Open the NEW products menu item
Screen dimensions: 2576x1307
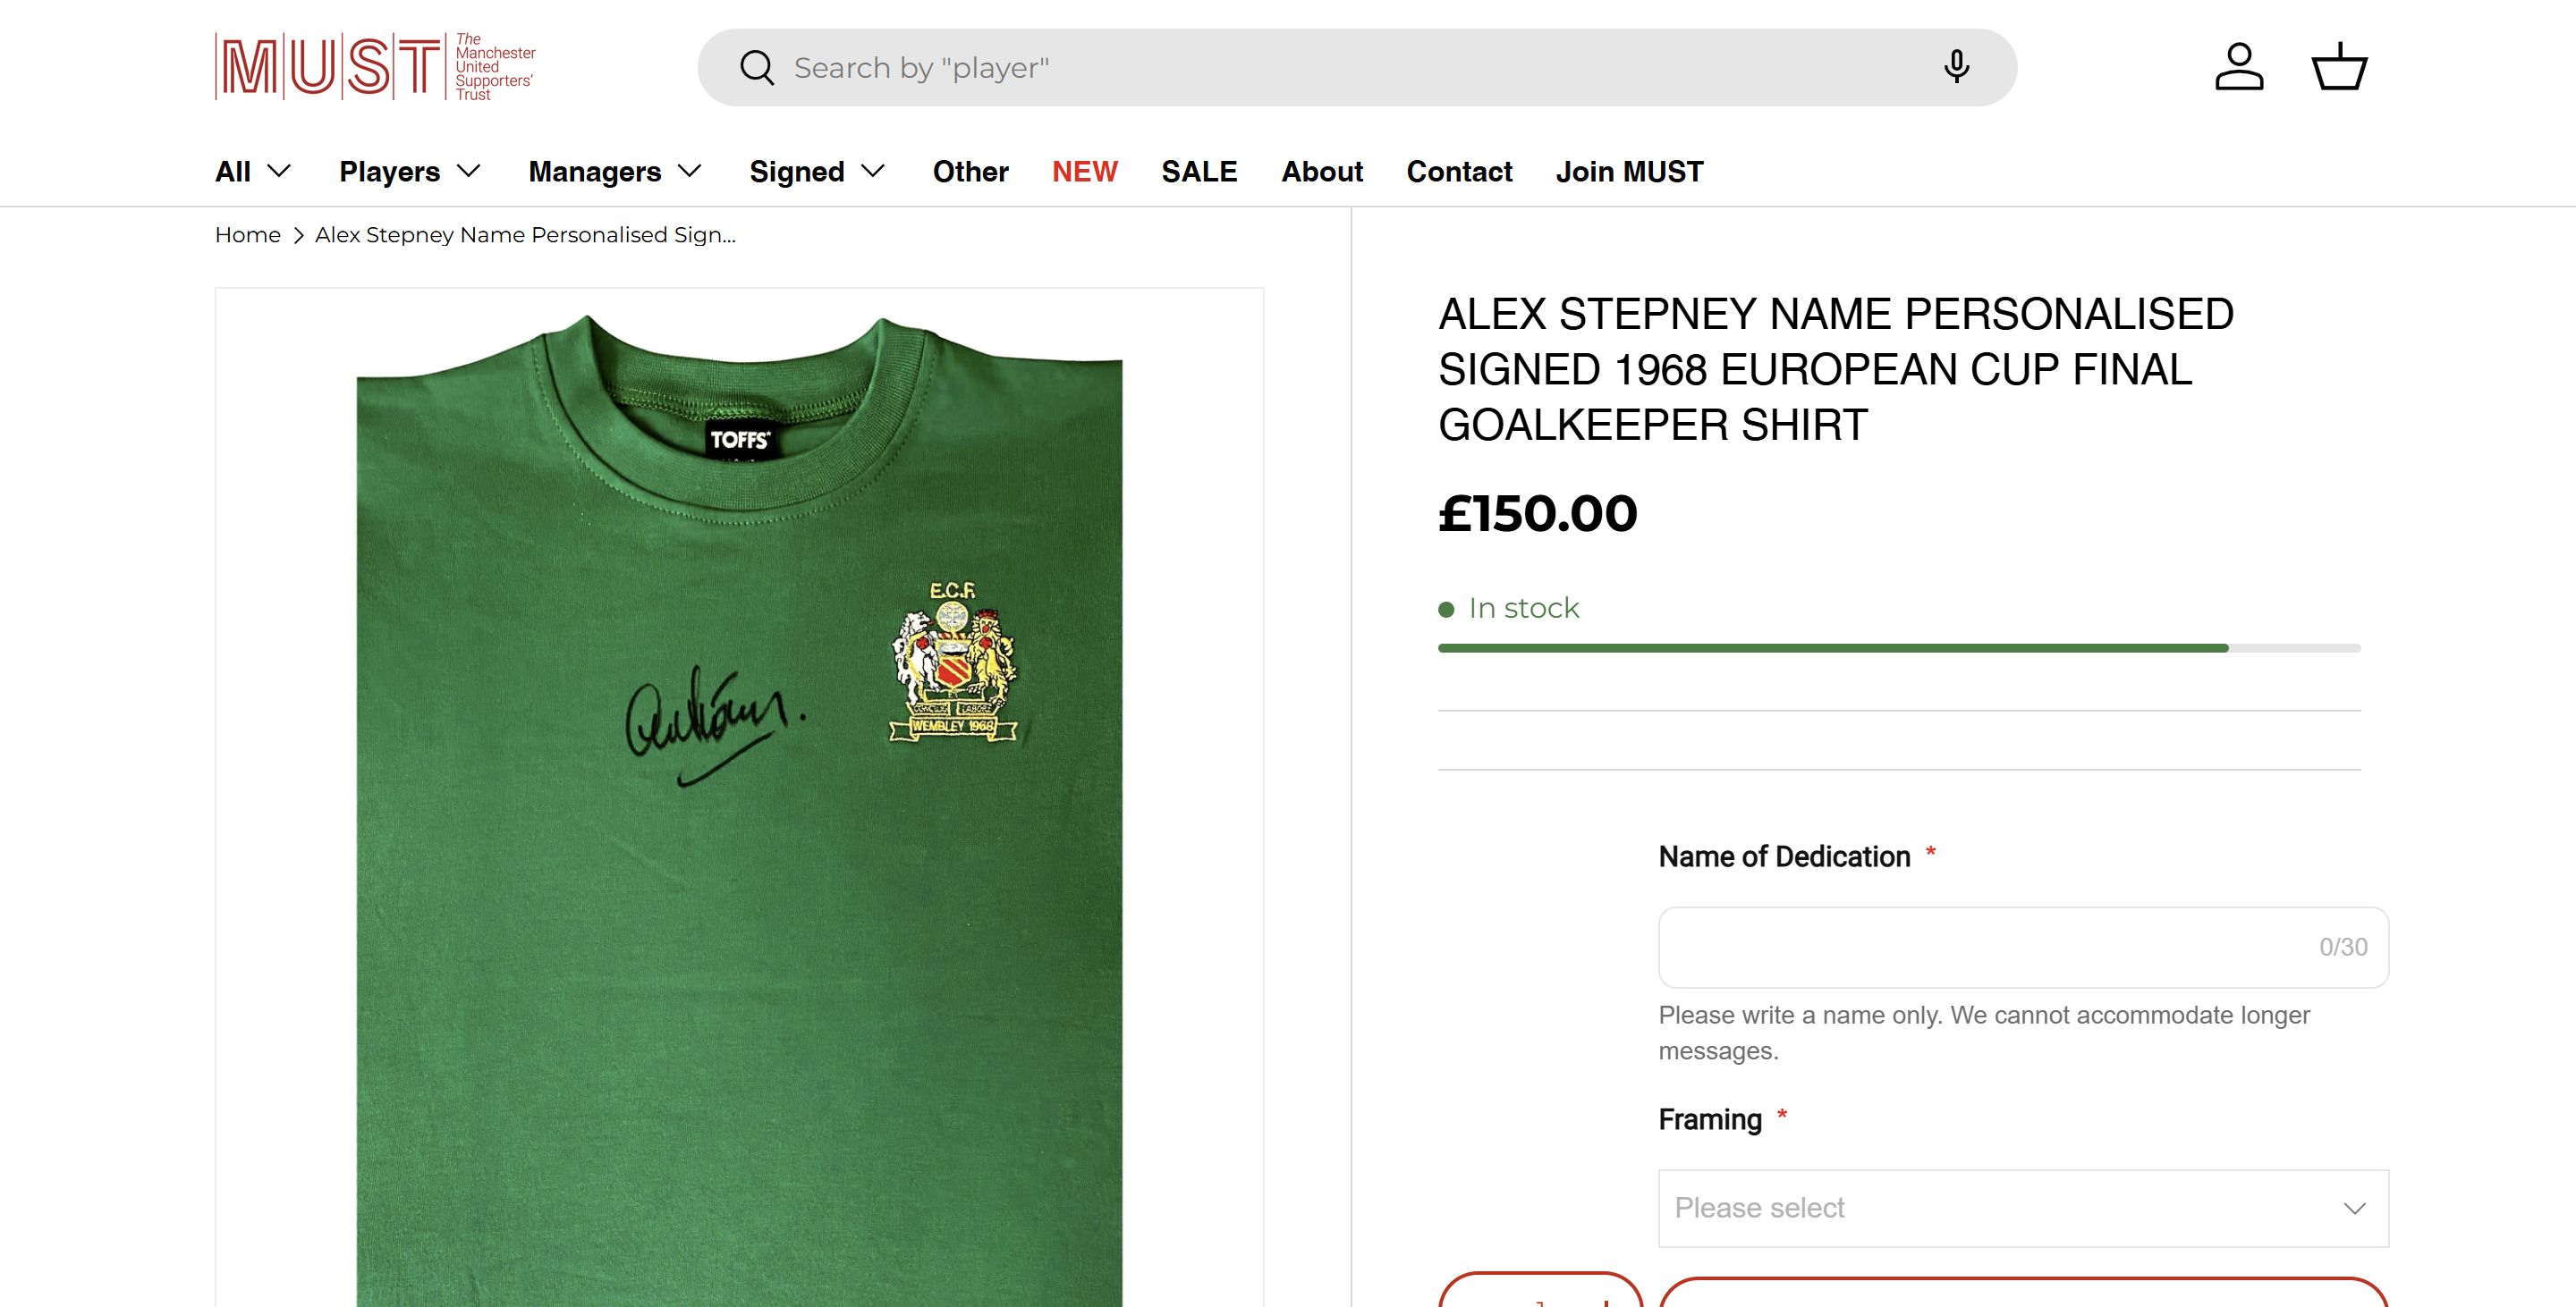[x=1084, y=172]
